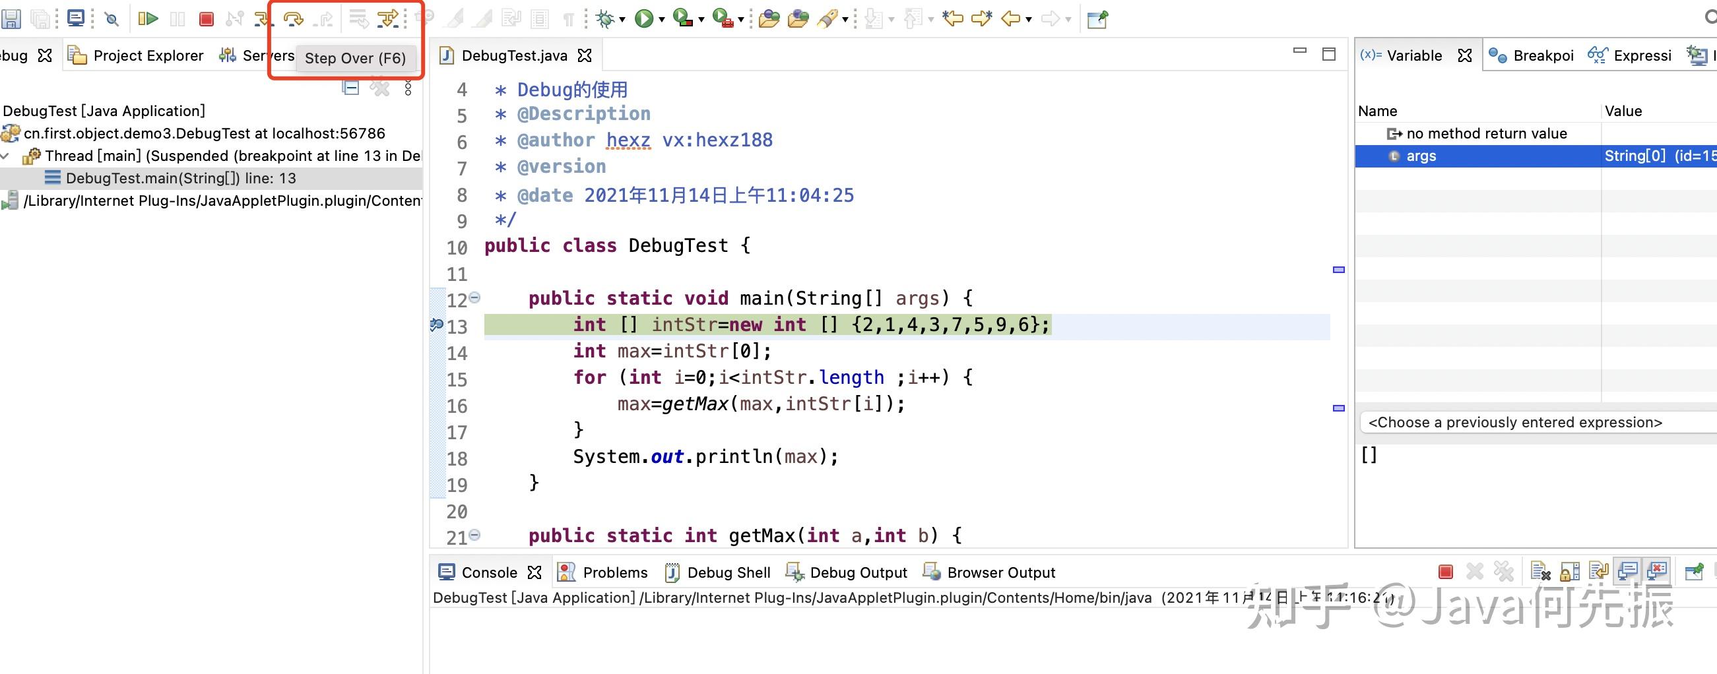Collapse all in Debug view
Screen dimensions: 1717x674
point(350,87)
